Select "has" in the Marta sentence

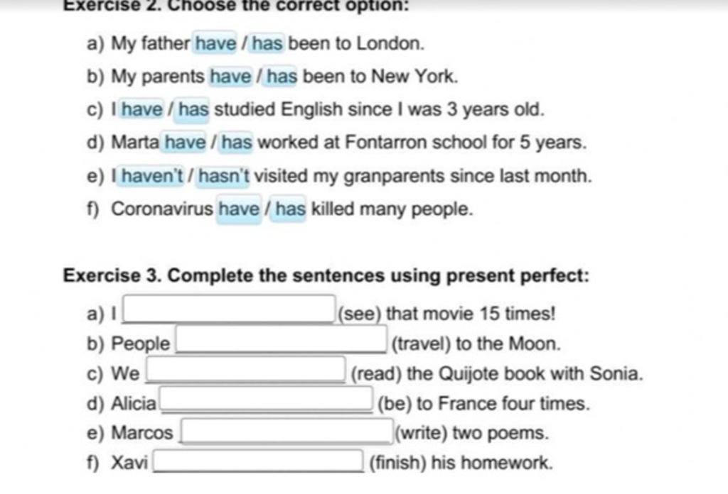tap(236, 143)
